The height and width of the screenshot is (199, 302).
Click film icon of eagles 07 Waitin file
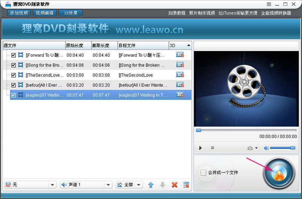21,95
